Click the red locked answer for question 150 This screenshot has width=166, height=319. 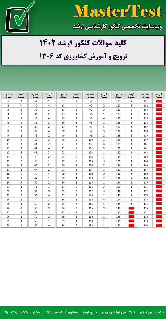(x=131, y=225)
